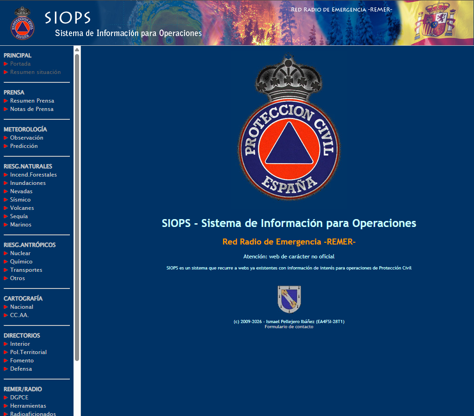The image size is (474, 416).
Task: Click red arrow bullet beside Defensa
Action: click(x=6, y=369)
